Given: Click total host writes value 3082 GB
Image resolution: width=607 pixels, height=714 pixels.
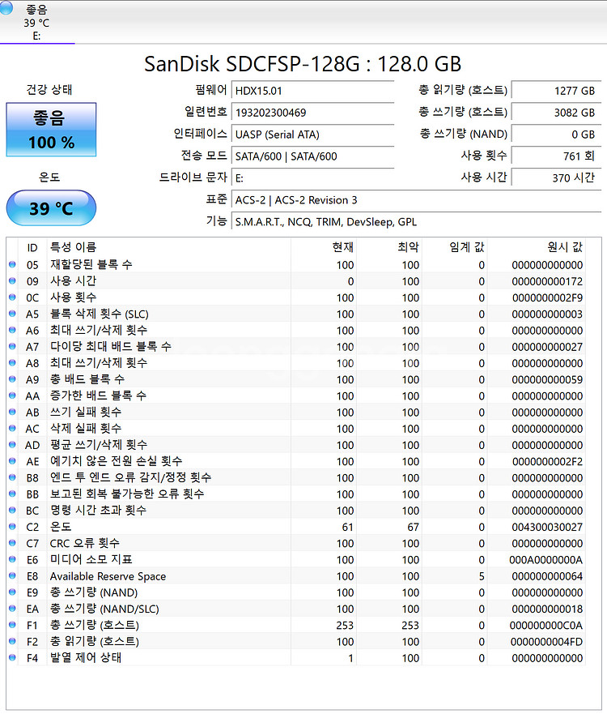Looking at the screenshot, I should click(556, 113).
